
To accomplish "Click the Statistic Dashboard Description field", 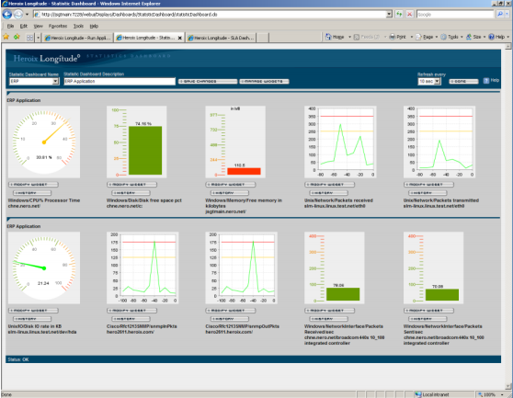I will [x=120, y=81].
